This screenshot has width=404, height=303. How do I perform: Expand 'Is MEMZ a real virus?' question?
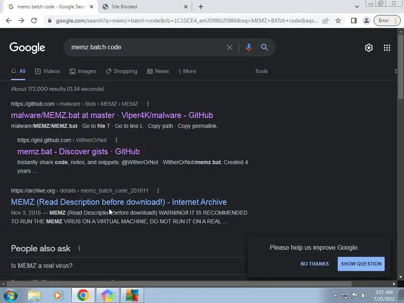[x=129, y=266]
